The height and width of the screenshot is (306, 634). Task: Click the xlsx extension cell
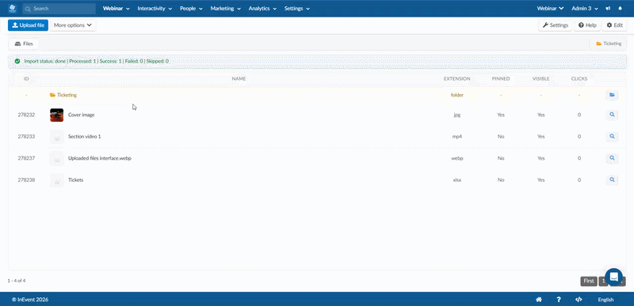pyautogui.click(x=457, y=180)
